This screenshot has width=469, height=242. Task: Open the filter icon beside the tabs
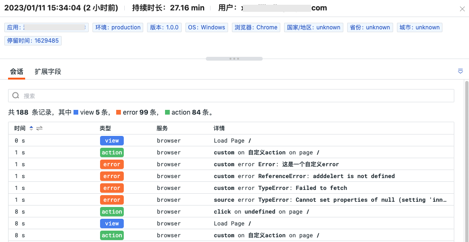(x=460, y=71)
